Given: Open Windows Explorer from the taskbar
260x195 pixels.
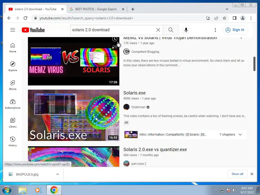Looking at the screenshot, I should coord(23,190).
